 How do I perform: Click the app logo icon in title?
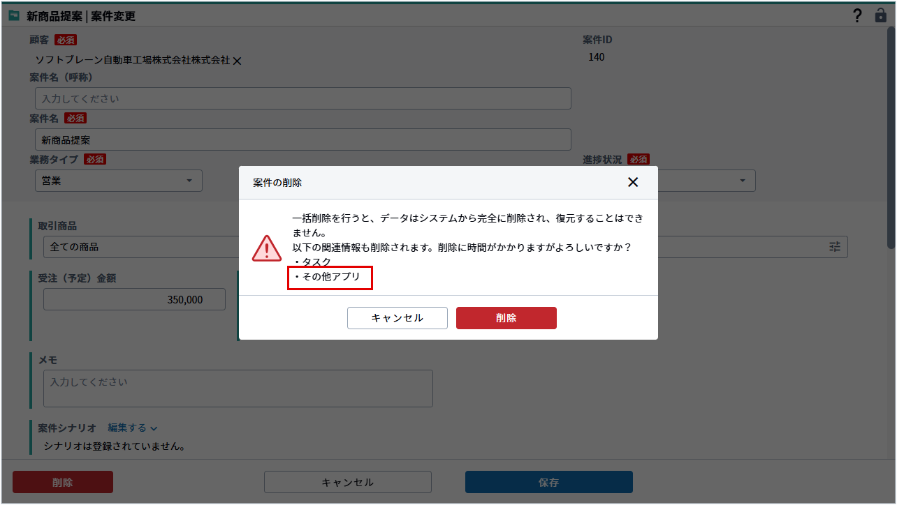[x=14, y=15]
